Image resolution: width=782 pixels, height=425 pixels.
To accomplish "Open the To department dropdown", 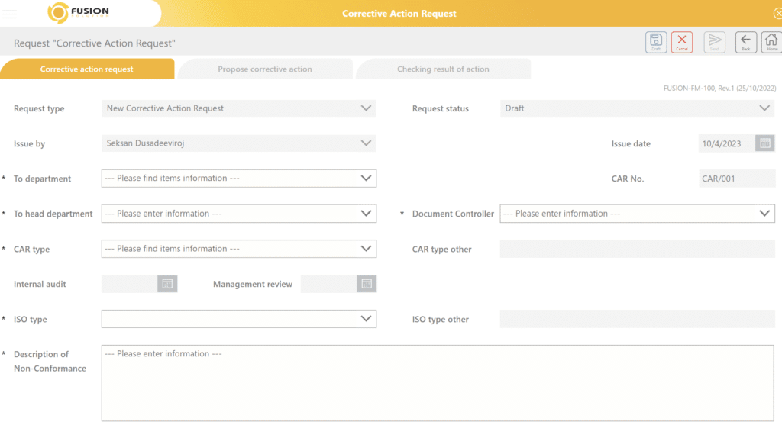I will [x=239, y=179].
